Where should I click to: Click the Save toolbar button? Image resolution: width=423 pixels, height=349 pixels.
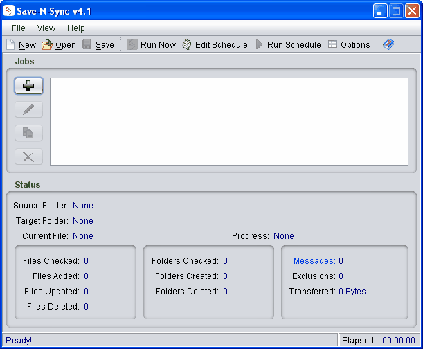pos(98,44)
